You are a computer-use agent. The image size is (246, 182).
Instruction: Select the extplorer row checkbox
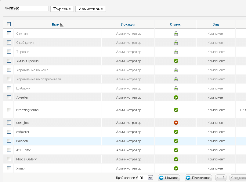tap(9, 131)
